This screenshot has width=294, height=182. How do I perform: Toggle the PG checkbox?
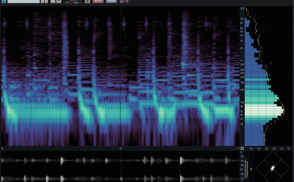71,2
